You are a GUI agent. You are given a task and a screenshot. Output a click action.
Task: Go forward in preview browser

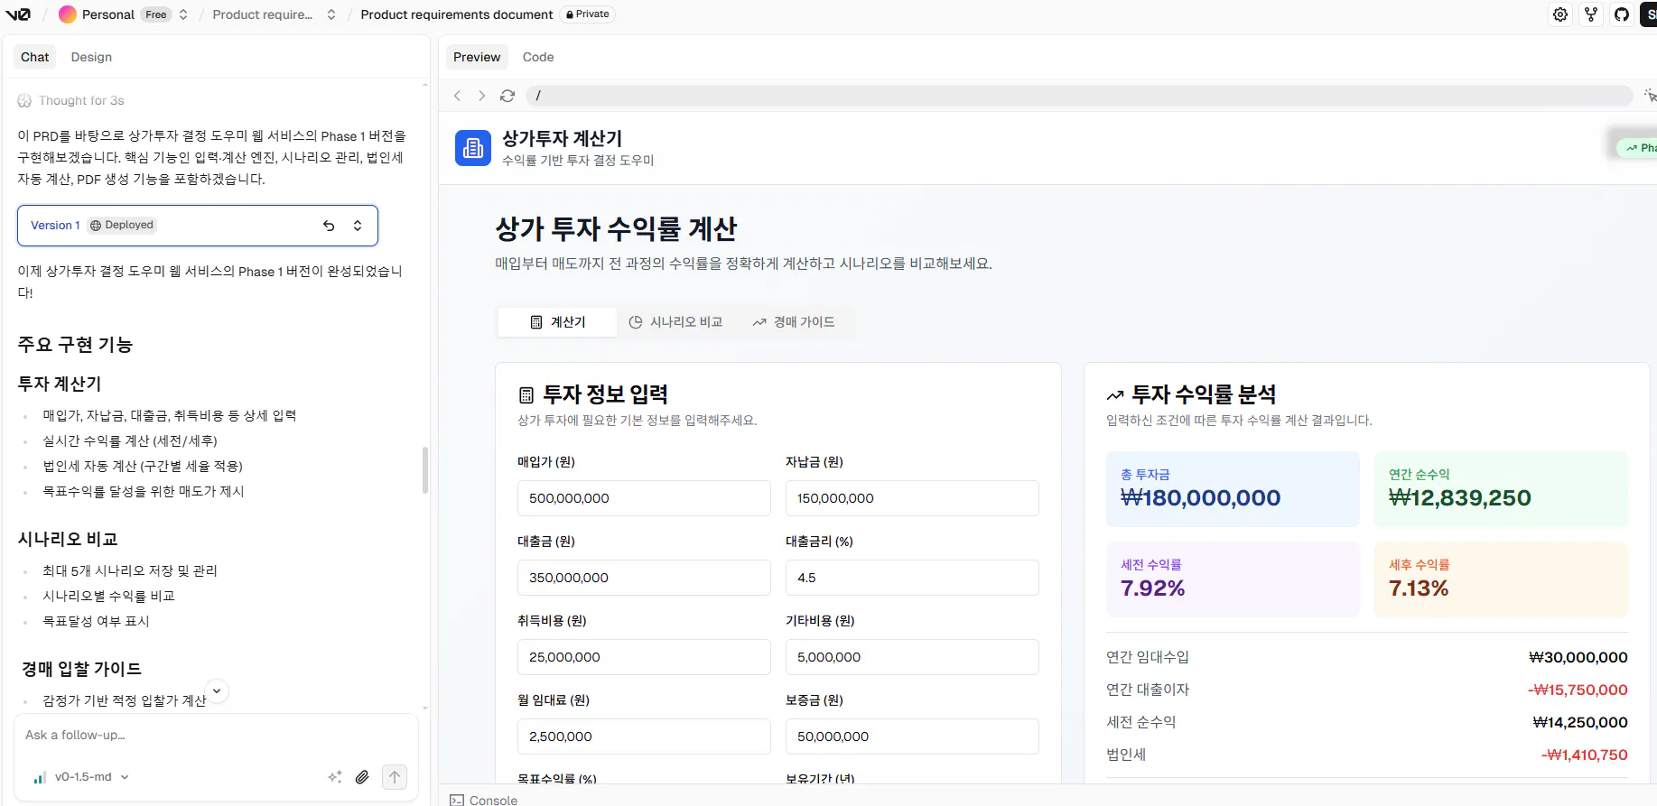[482, 96]
